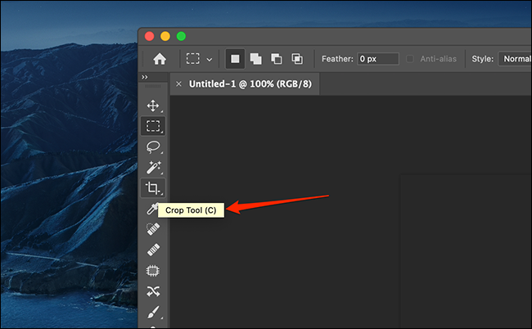Select the Crop tool
The height and width of the screenshot is (329, 532).
(152, 188)
